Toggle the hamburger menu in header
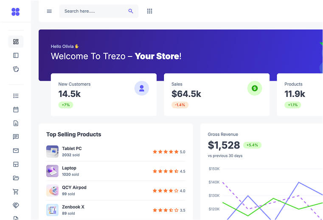The width and height of the screenshot is (323, 220). pos(49,11)
